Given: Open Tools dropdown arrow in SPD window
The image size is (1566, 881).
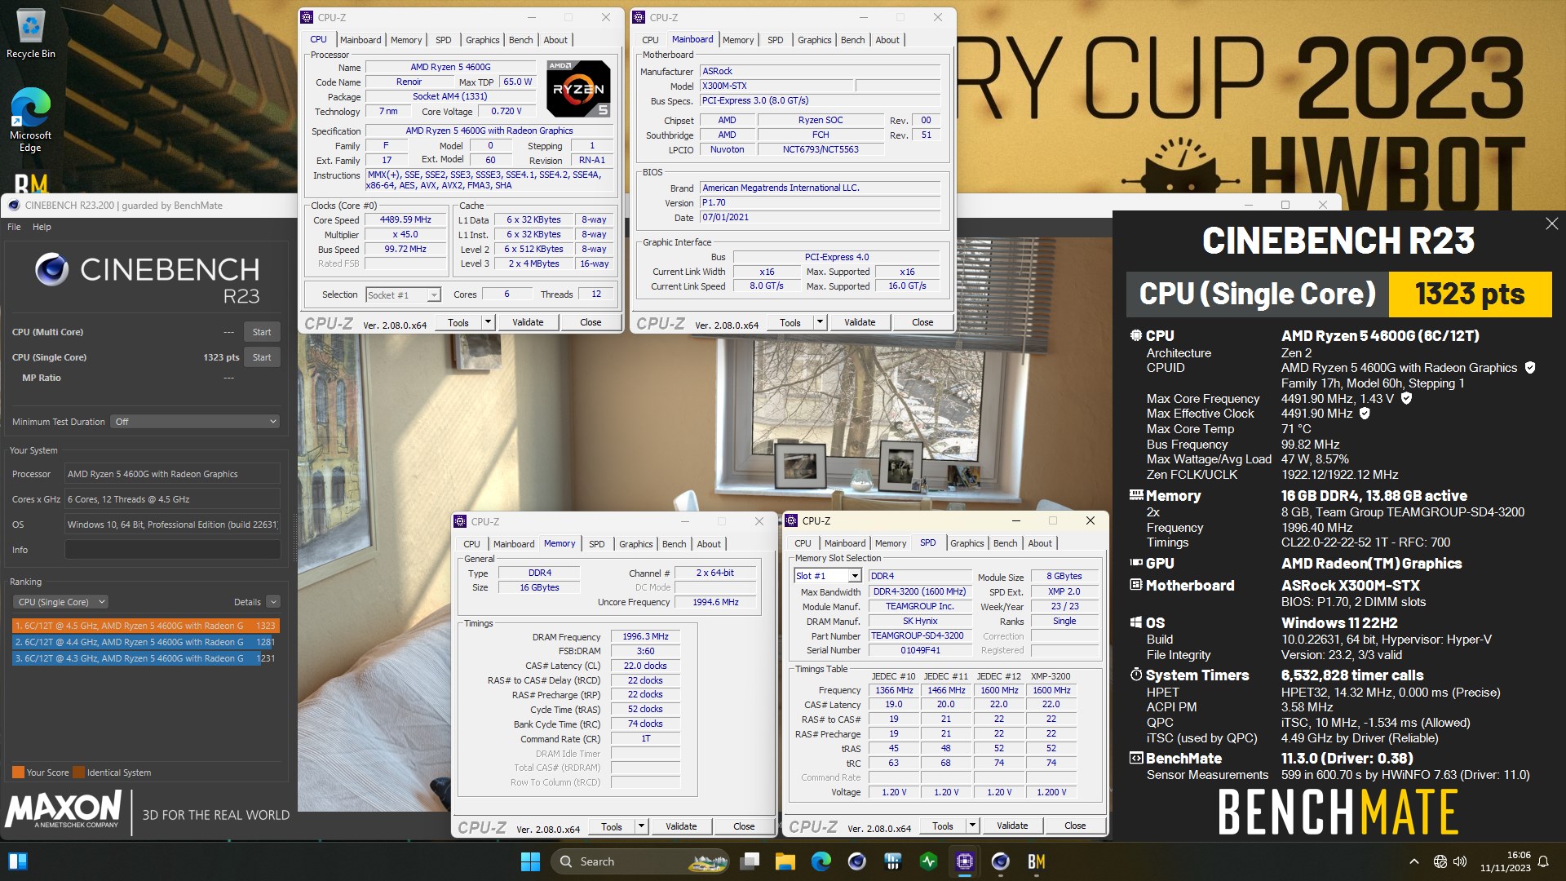Looking at the screenshot, I should 972,826.
